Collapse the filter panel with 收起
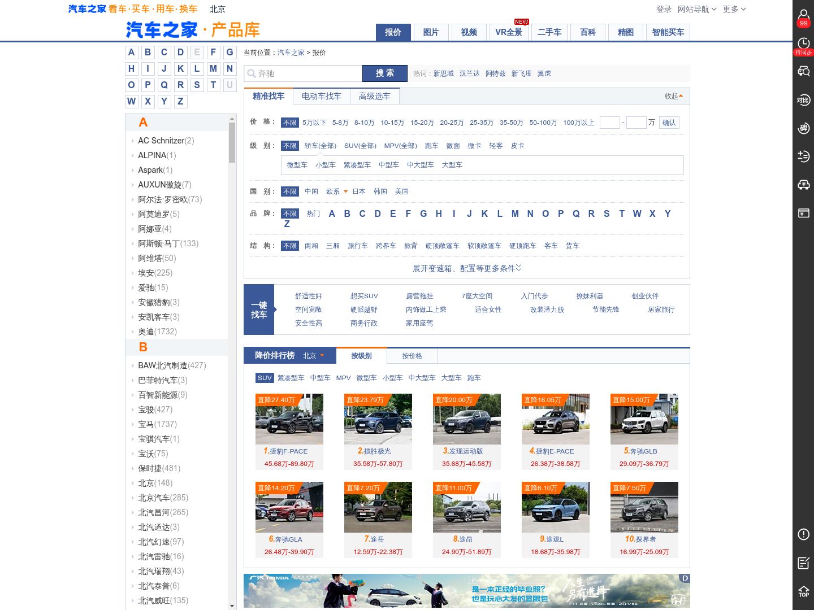 coord(674,96)
